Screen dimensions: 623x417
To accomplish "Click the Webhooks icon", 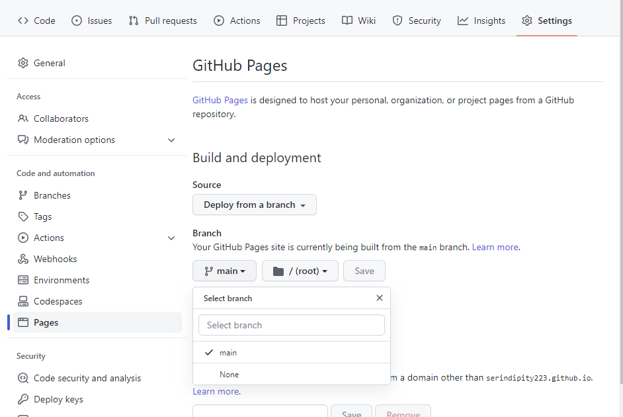I will pyautogui.click(x=23, y=259).
